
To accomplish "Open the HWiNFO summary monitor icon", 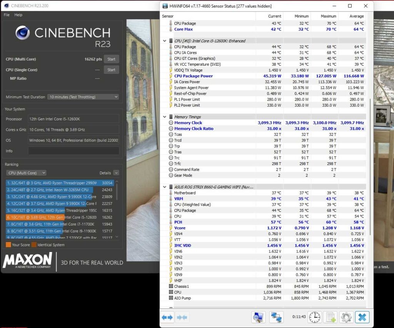I will click(x=258, y=318).
